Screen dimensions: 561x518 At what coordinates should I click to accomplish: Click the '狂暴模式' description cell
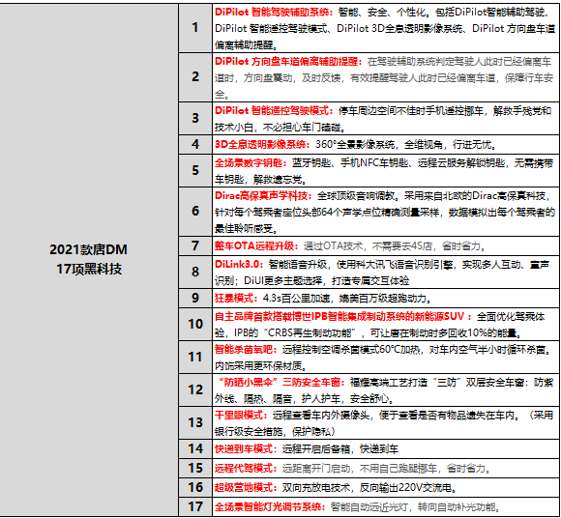386,298
